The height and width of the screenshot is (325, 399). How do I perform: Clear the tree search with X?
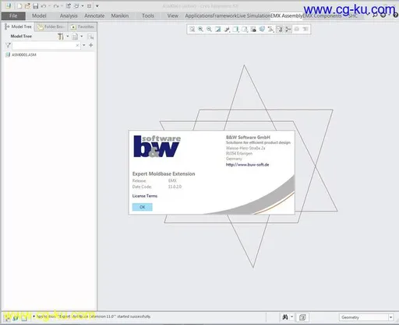click(77, 45)
